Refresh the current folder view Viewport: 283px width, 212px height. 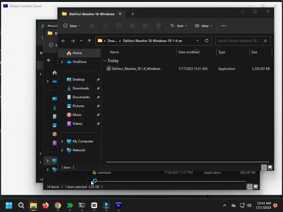point(207,41)
